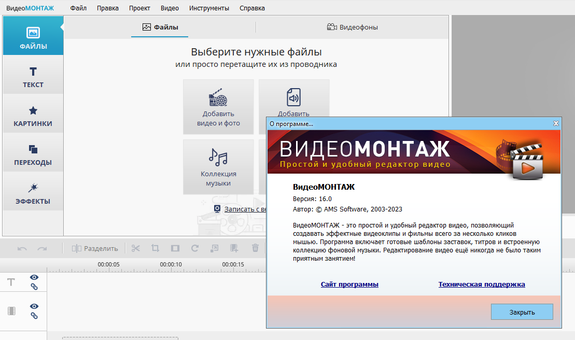
Task: Open the Техническая поддержка link
Action: [482, 285]
